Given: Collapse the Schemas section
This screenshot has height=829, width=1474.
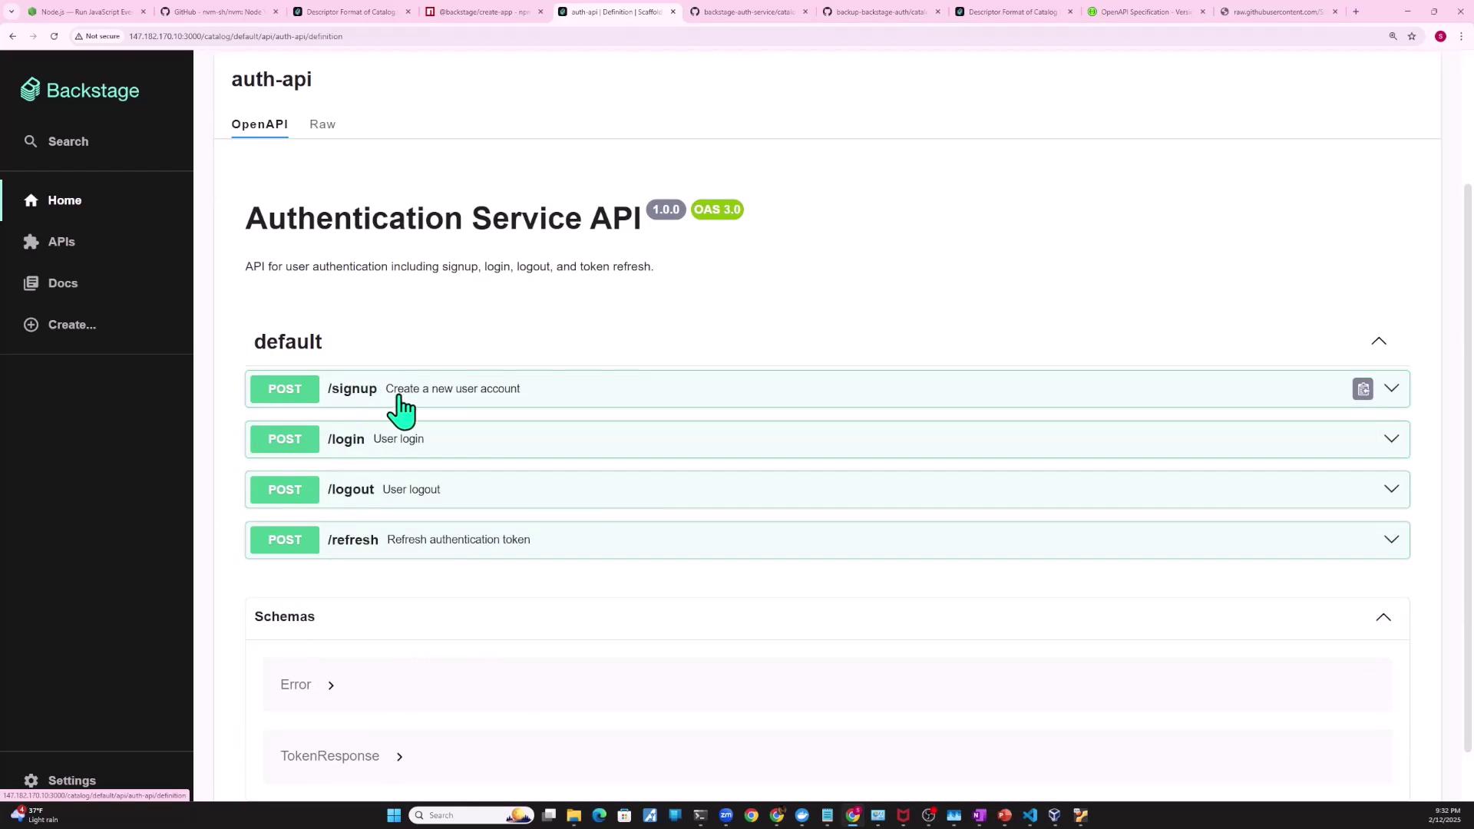Looking at the screenshot, I should (x=1383, y=617).
